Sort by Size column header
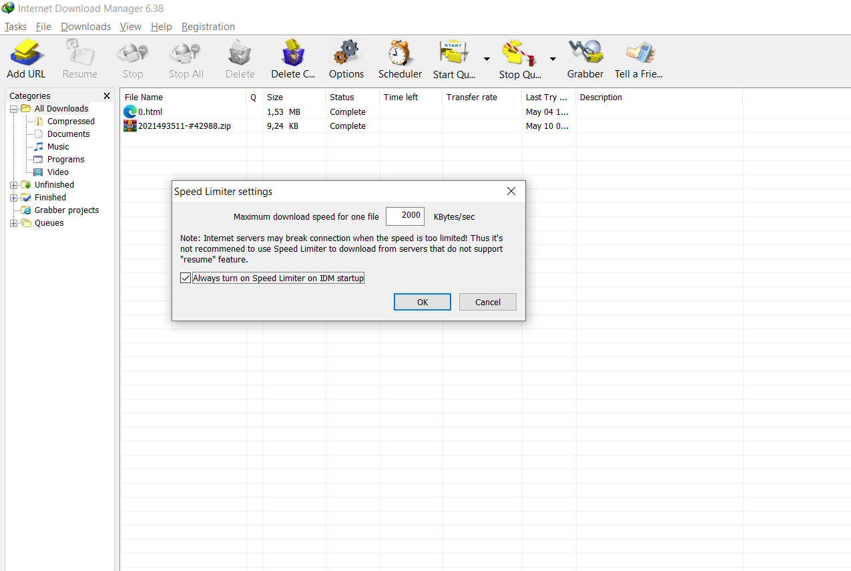 point(294,98)
